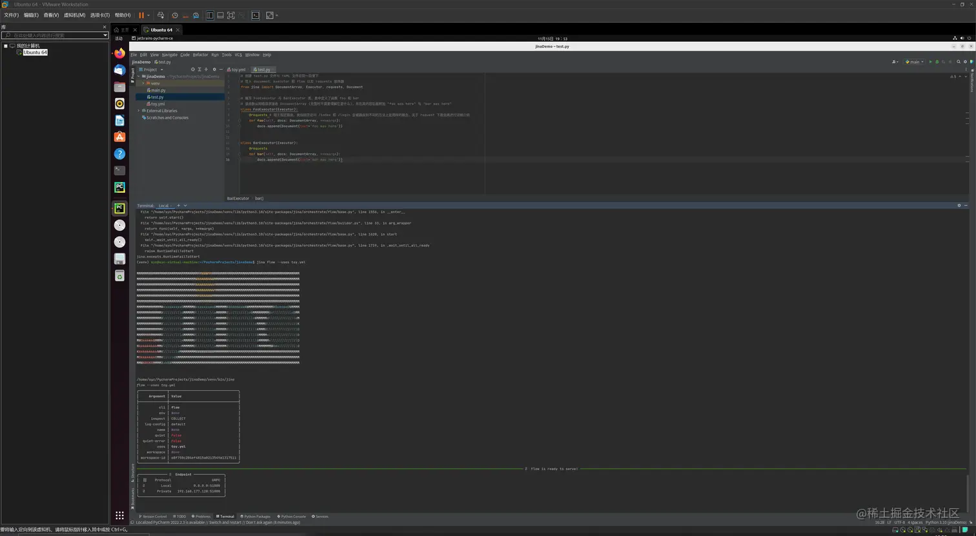The width and height of the screenshot is (976, 536).
Task: Collapse My Computer tree in VMware library
Action: 5,46
